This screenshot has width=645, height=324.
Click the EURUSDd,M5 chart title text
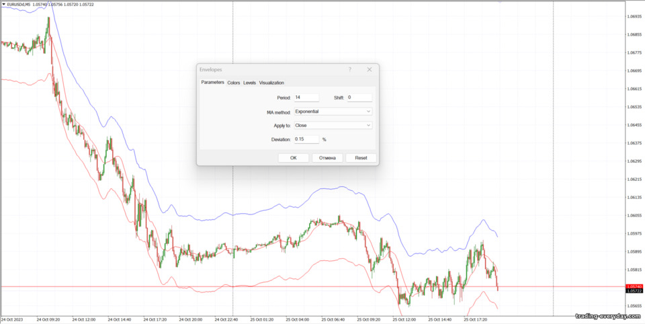(19, 4)
